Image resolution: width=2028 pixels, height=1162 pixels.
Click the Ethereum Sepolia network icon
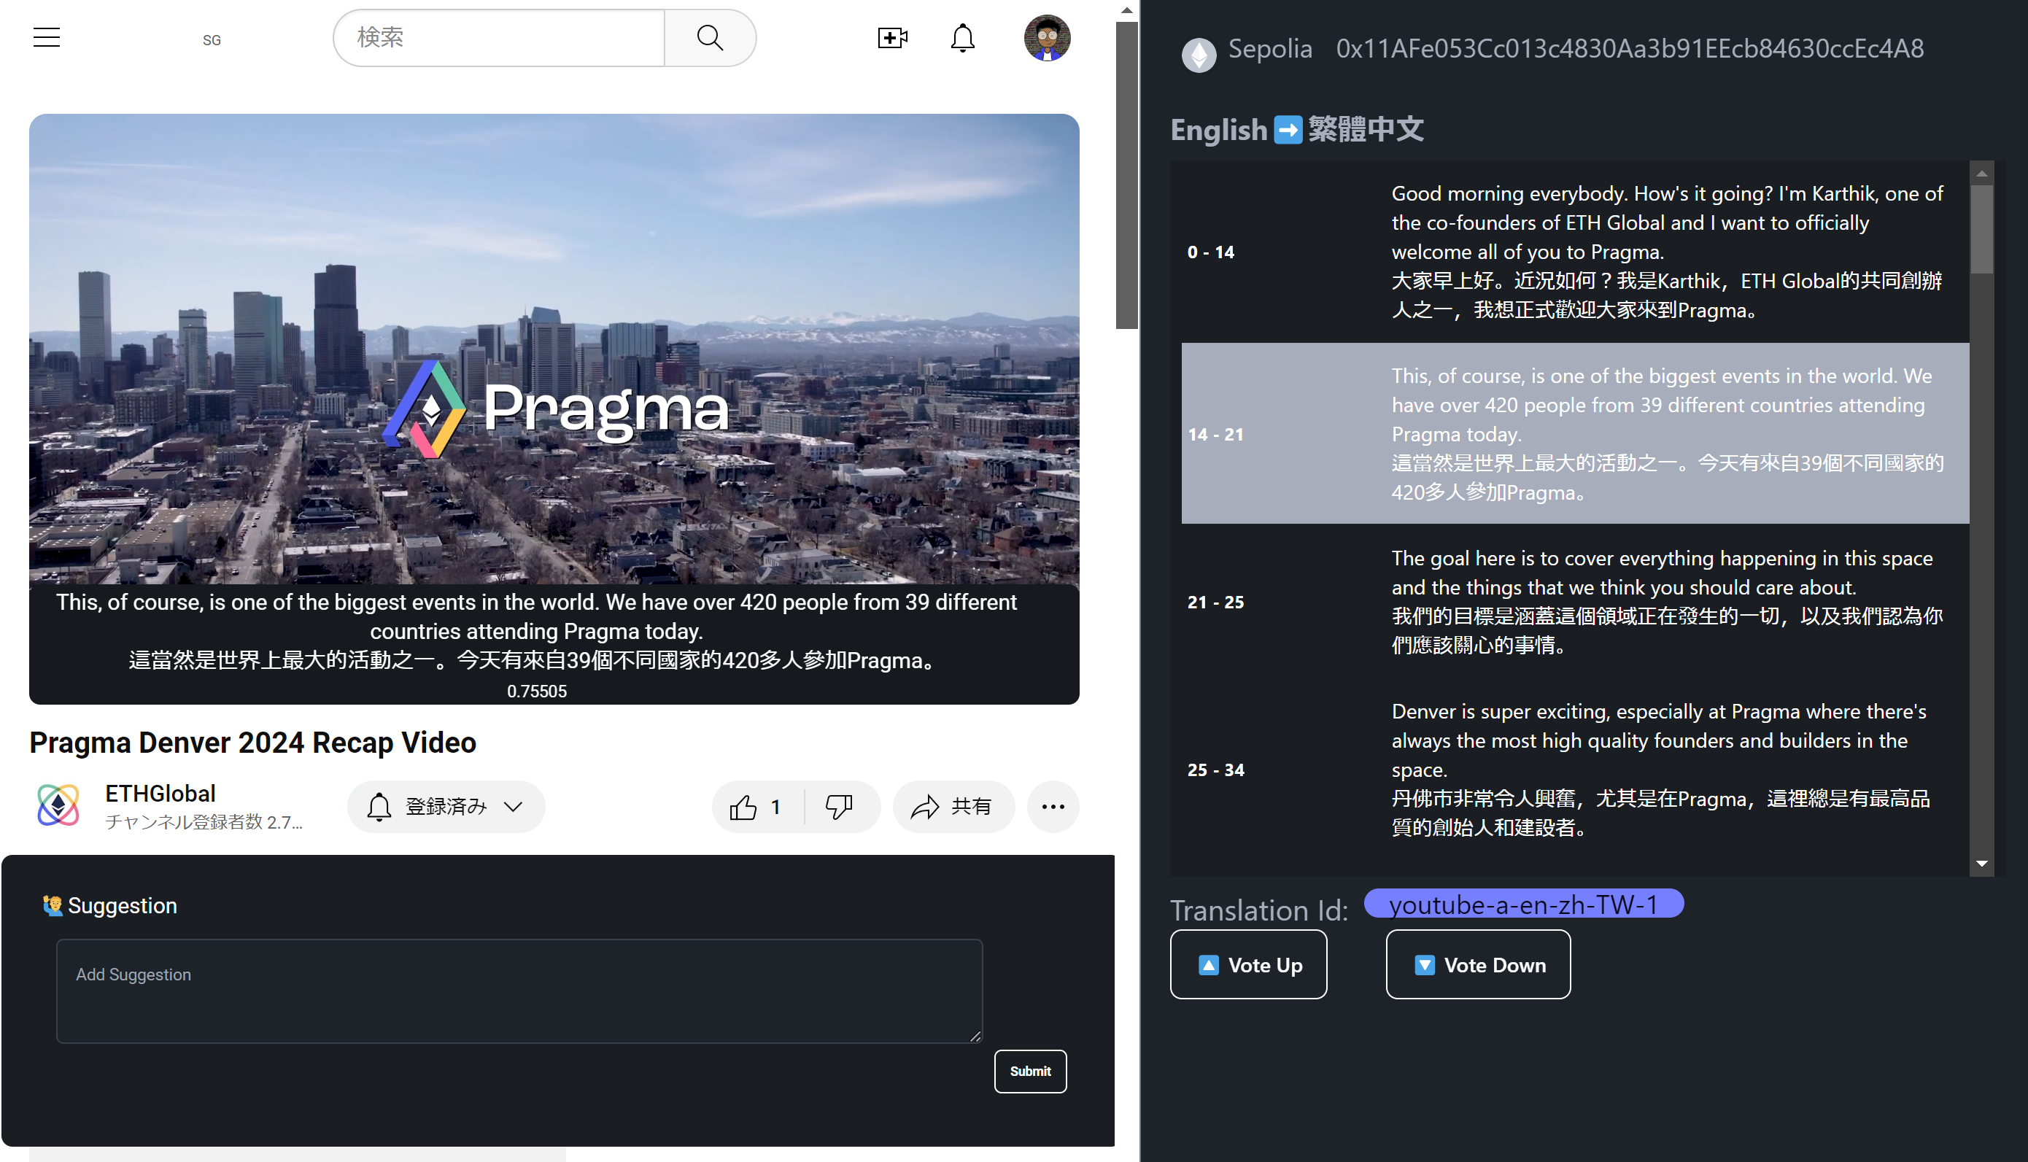tap(1198, 54)
